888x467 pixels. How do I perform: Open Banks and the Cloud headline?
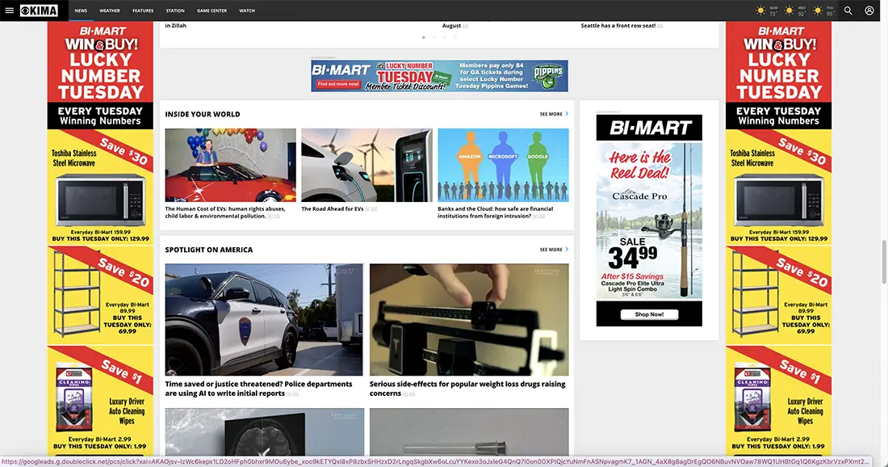point(495,212)
